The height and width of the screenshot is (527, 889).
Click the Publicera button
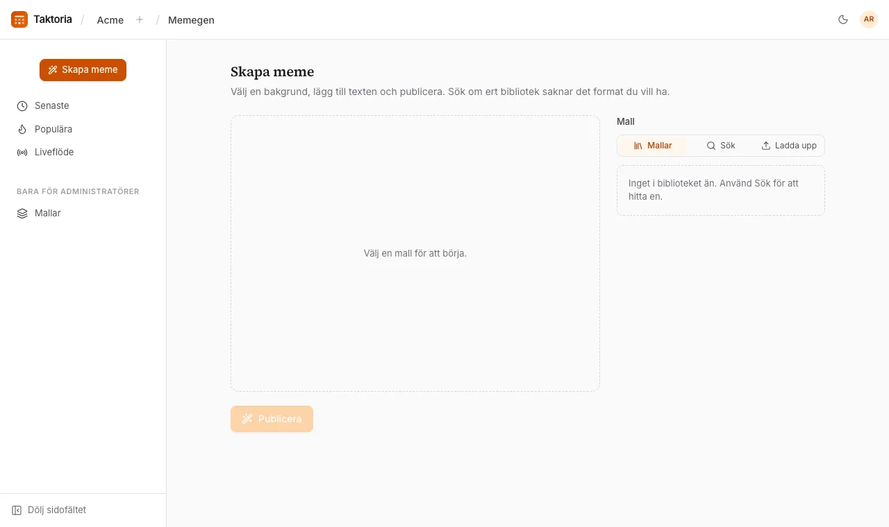point(272,419)
